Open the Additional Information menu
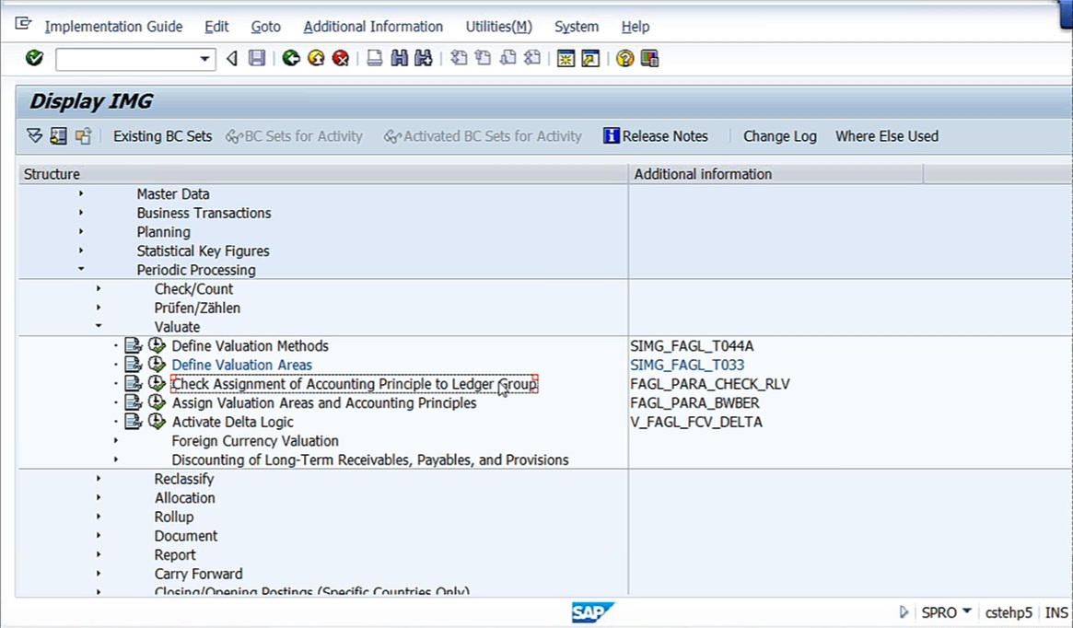 pyautogui.click(x=373, y=27)
